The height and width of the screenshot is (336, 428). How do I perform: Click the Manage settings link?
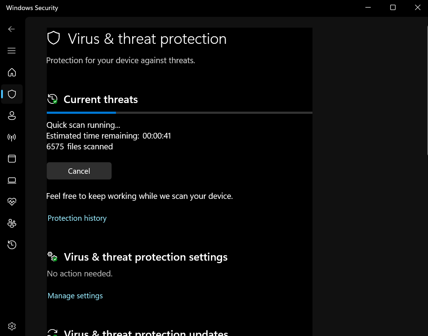click(75, 296)
